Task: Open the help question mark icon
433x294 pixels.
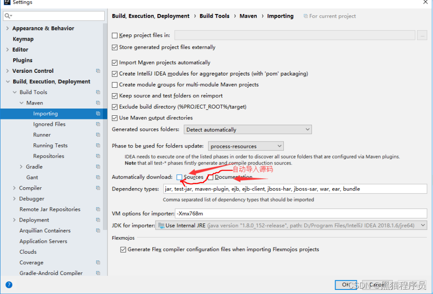Action: pyautogui.click(x=9, y=285)
